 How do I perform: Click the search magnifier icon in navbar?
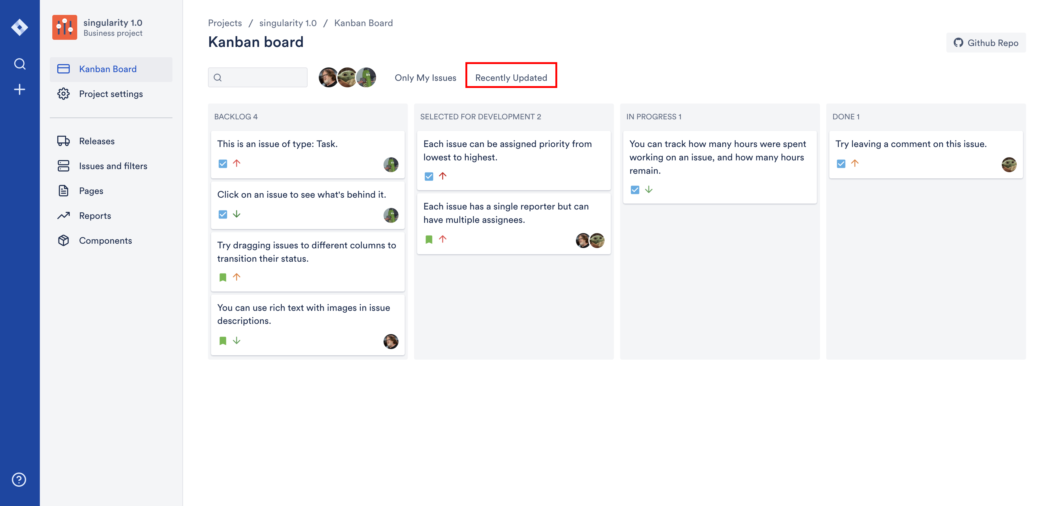(20, 64)
